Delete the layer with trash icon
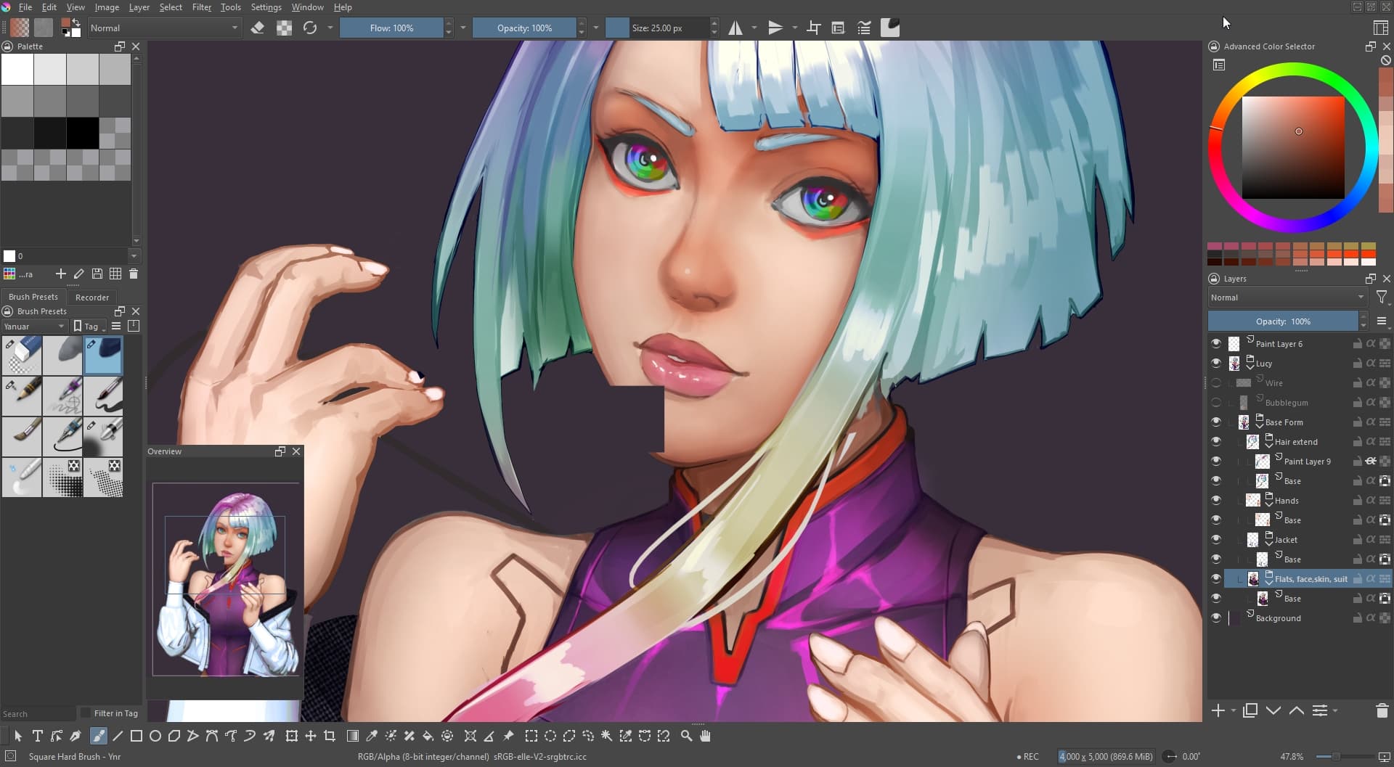 (x=1382, y=710)
